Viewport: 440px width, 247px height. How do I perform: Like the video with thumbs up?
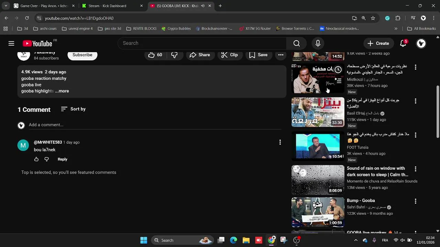(155, 55)
